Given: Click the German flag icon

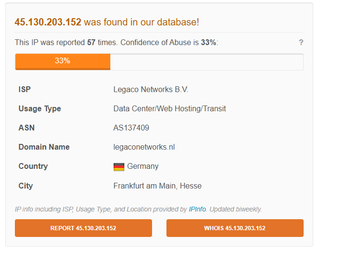Looking at the screenshot, I should pyautogui.click(x=119, y=167).
